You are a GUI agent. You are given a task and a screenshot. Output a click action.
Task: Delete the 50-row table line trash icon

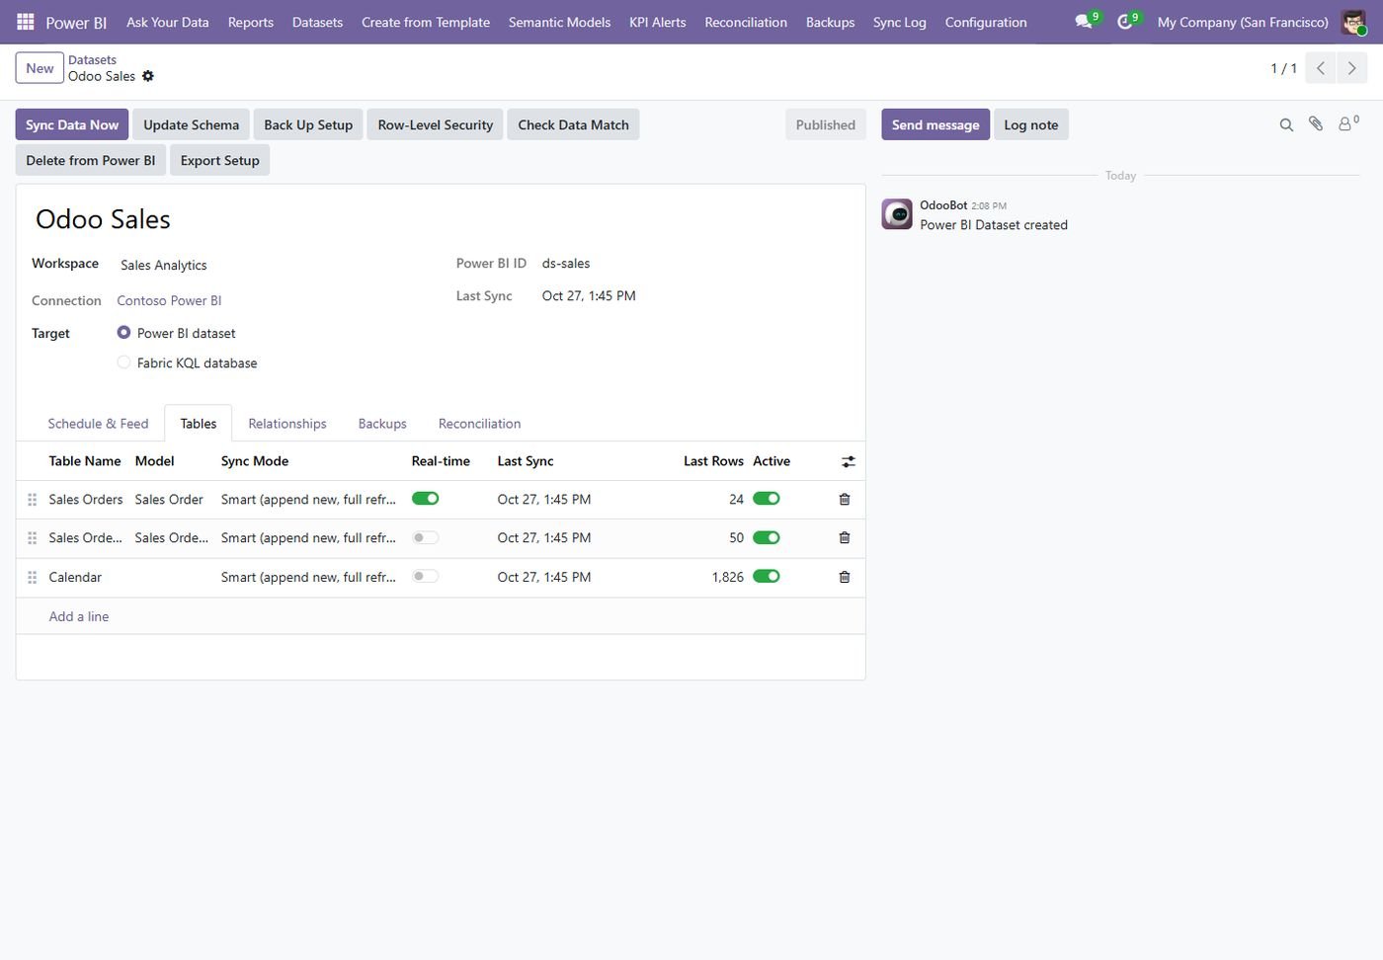(x=845, y=538)
